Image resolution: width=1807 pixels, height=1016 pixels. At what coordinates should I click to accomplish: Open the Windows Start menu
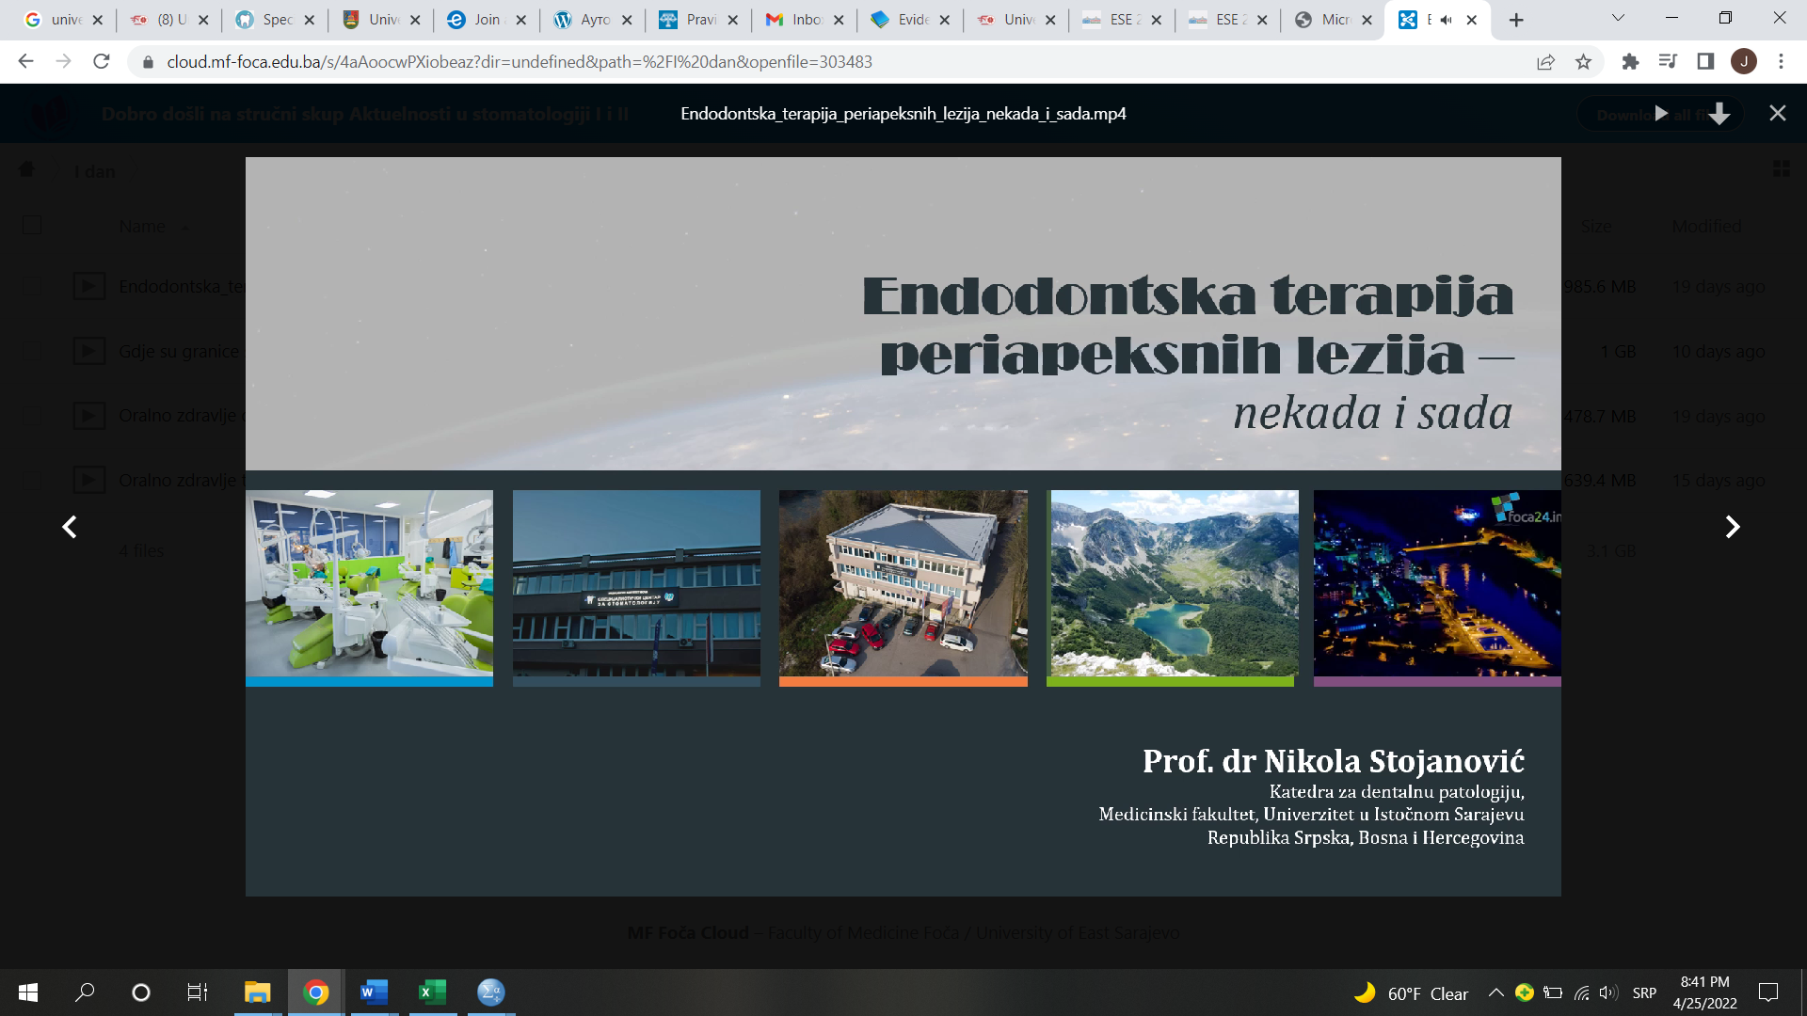[28, 992]
